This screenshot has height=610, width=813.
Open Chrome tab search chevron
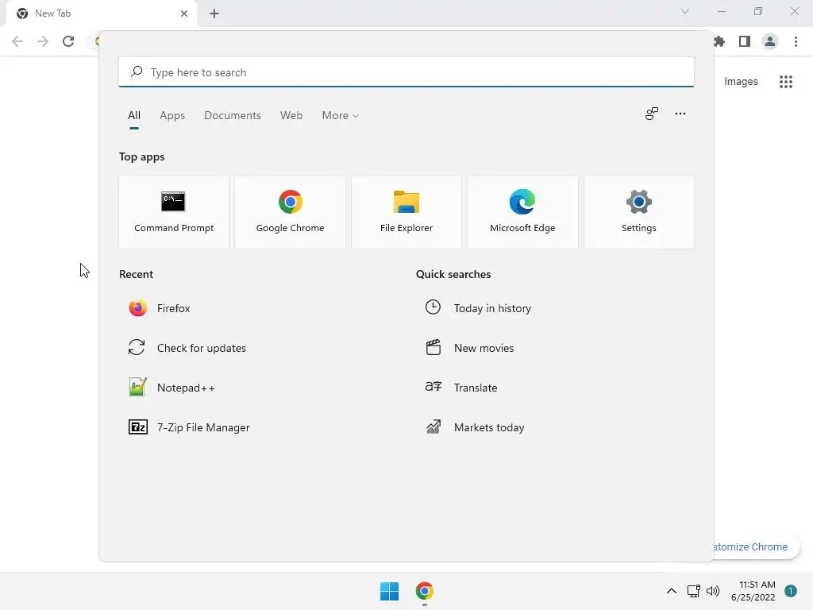tap(685, 11)
